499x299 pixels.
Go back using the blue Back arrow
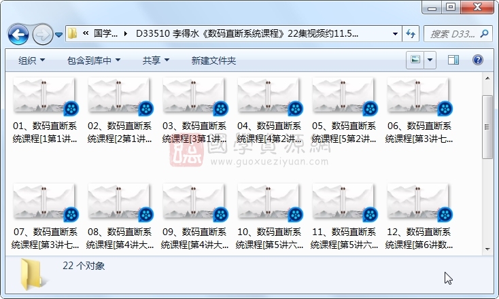(18, 34)
